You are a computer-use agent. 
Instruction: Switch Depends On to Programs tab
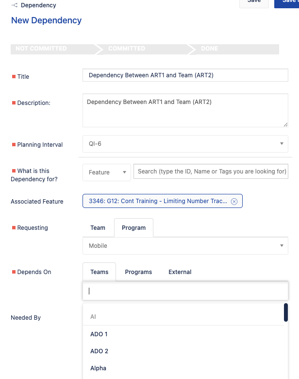(138, 272)
